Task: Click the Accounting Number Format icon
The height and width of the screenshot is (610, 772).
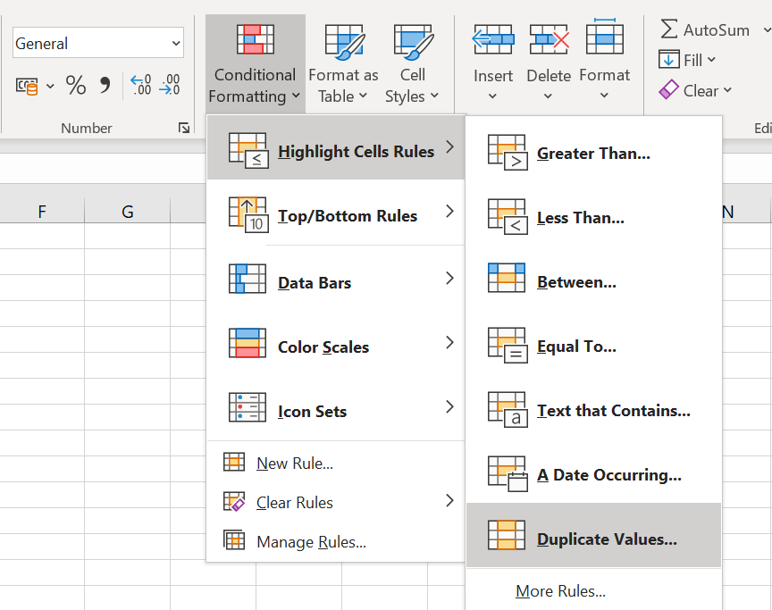Action: (x=27, y=86)
